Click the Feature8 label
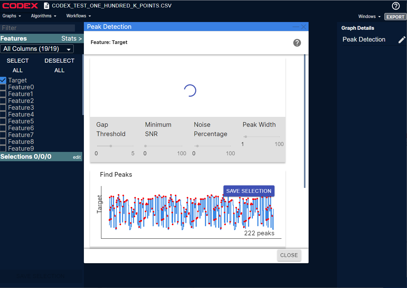The height and width of the screenshot is (288, 407). 21,142
